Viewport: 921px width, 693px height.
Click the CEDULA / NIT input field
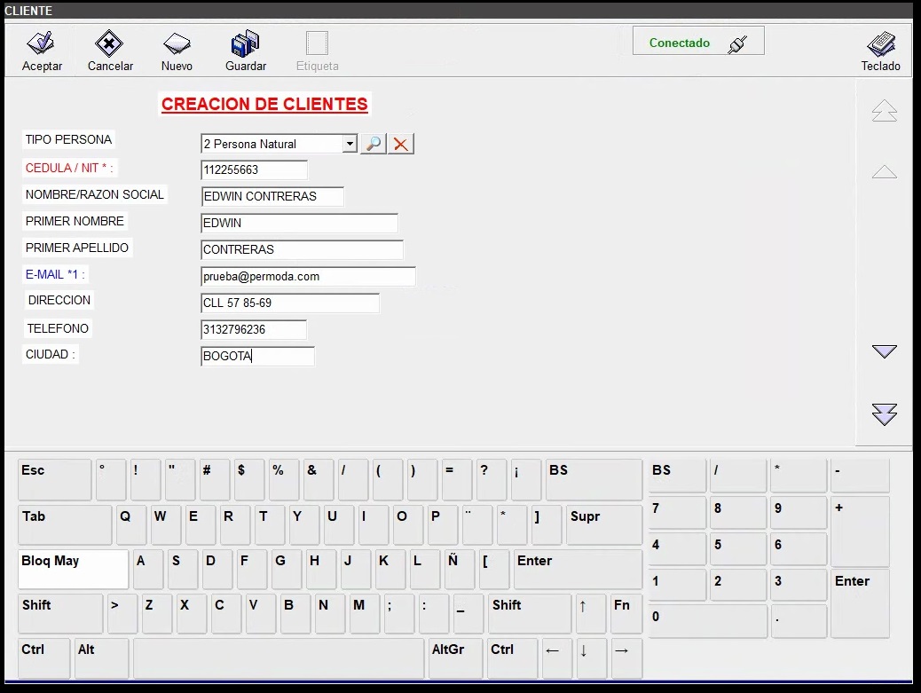[x=254, y=169]
